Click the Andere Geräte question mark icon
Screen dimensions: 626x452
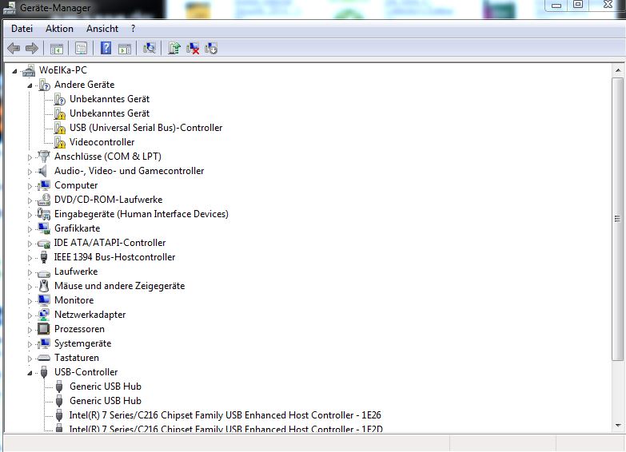tap(44, 85)
